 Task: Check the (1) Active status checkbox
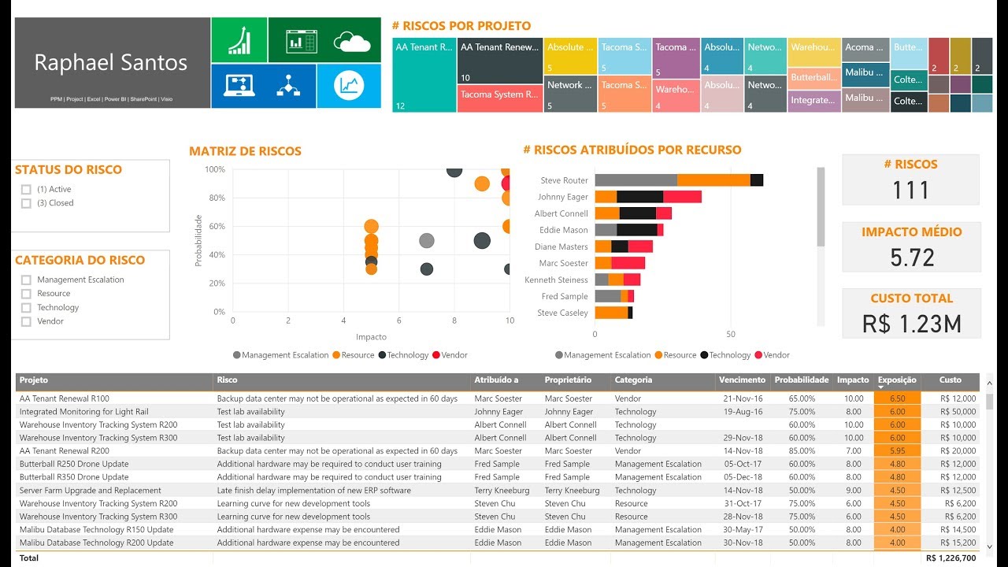tap(26, 189)
